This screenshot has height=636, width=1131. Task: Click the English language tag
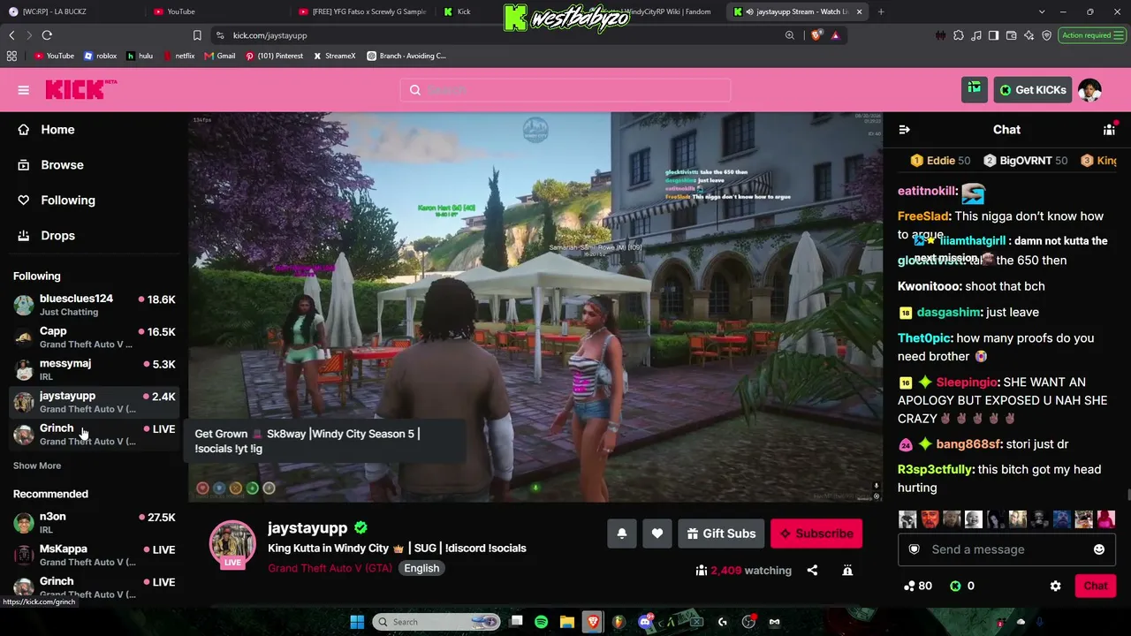(x=421, y=568)
